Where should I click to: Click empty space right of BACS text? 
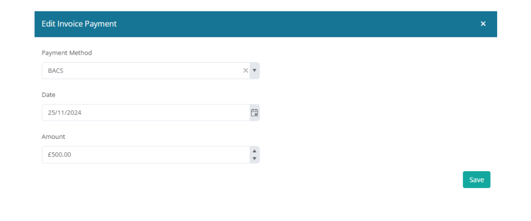[152, 71]
